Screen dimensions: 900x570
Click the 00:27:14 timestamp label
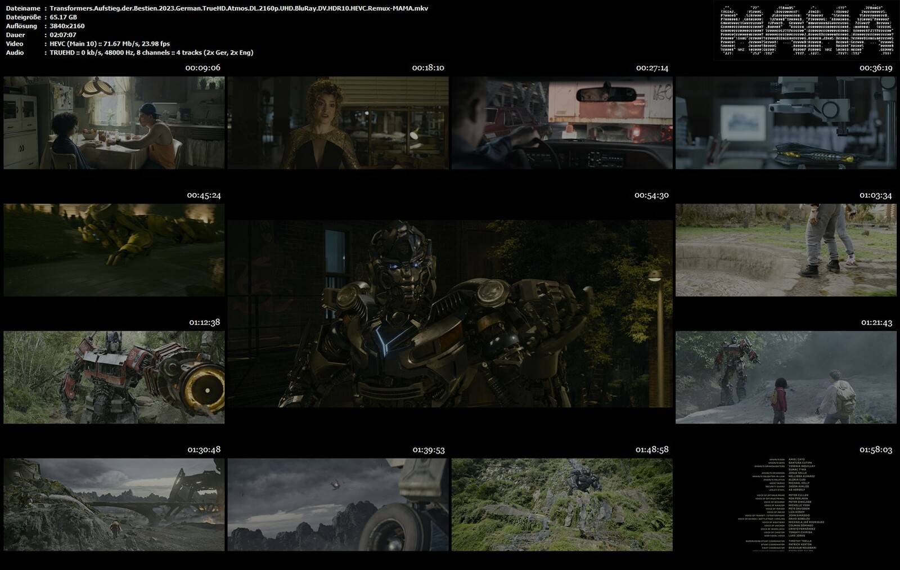pyautogui.click(x=652, y=68)
